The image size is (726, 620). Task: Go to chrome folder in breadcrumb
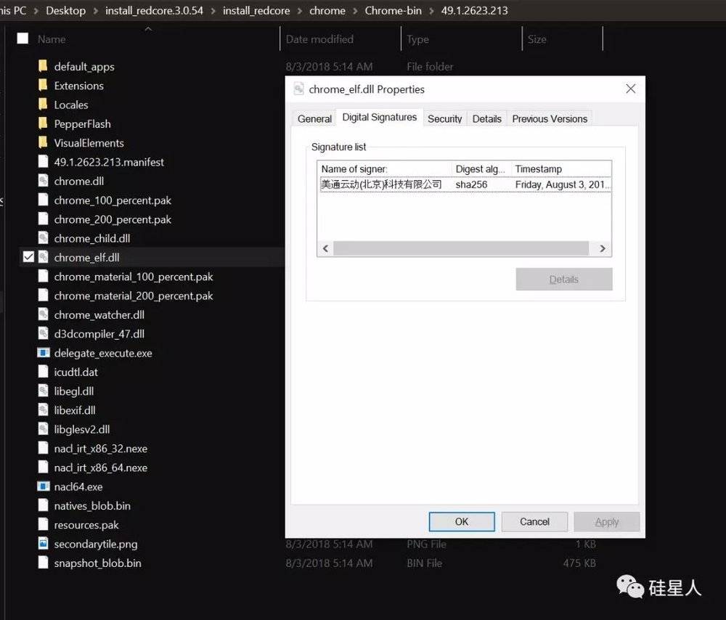tap(327, 11)
